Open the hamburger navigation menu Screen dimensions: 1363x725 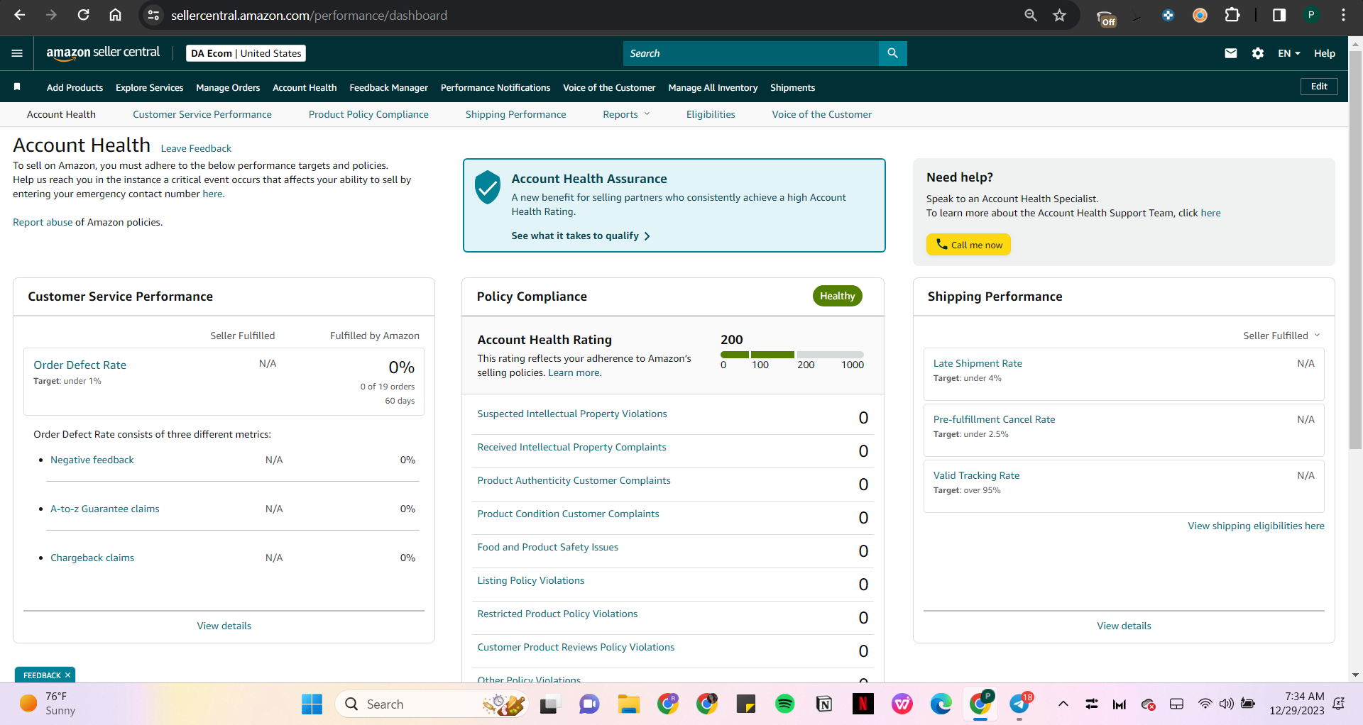[17, 53]
